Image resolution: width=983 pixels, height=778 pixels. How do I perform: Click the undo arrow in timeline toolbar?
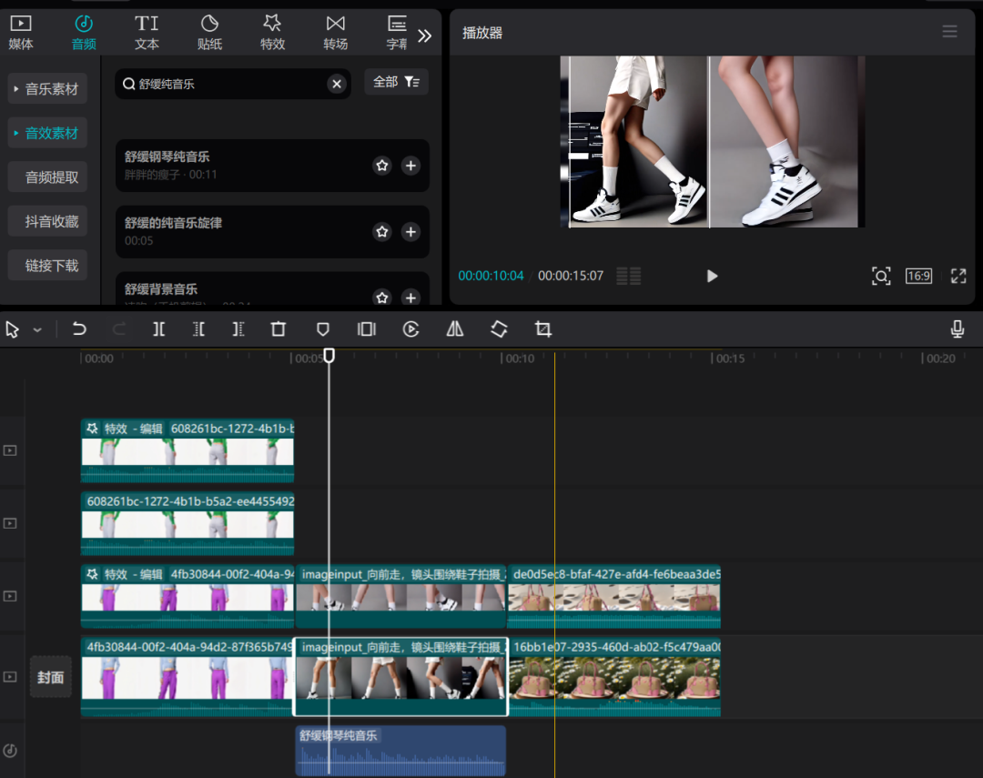pos(79,329)
